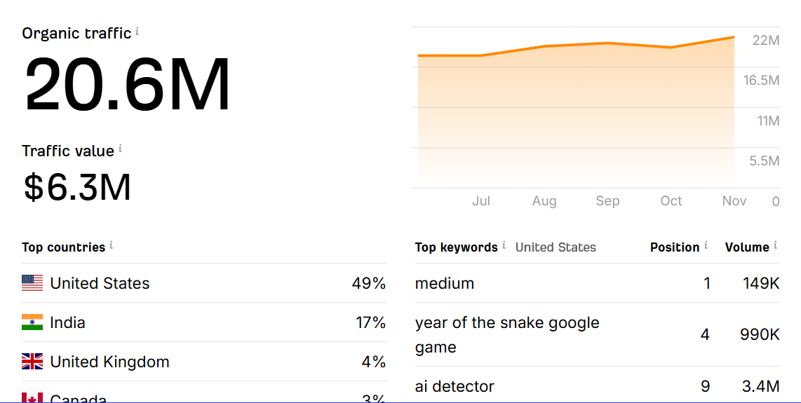This screenshot has height=403, width=801.
Task: Click the United Kingdom flag icon
Action: [32, 362]
